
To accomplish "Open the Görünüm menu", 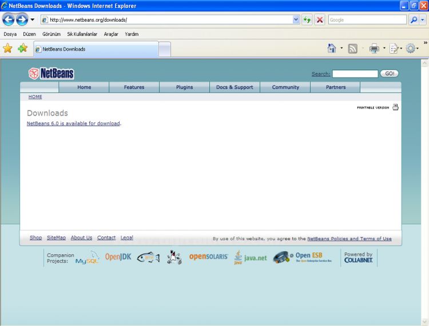I will coord(51,34).
